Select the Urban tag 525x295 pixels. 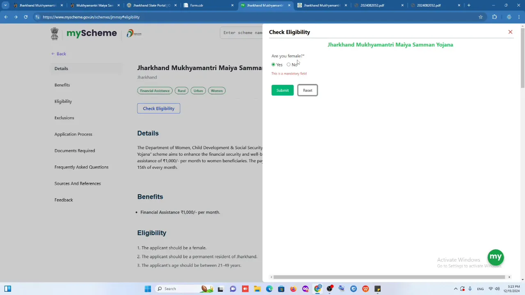point(198,91)
